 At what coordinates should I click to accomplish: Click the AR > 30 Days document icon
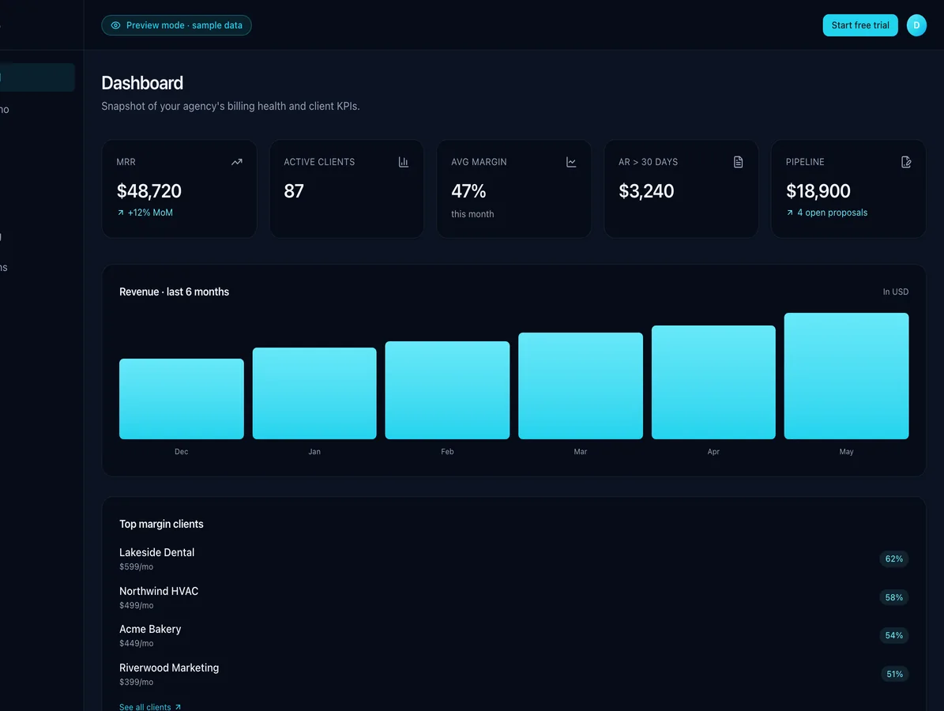click(738, 162)
